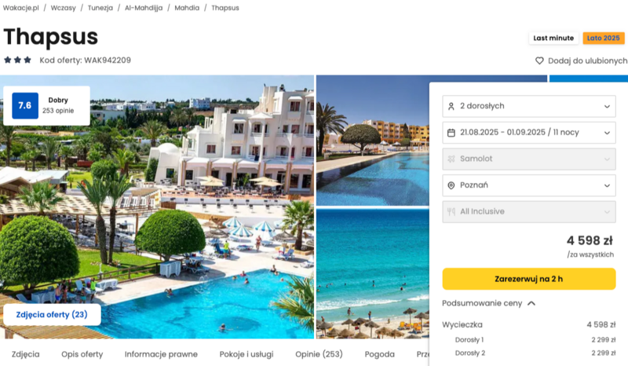Open the Opinie (253) tab
Viewport: 628px width, 366px height.
319,354
